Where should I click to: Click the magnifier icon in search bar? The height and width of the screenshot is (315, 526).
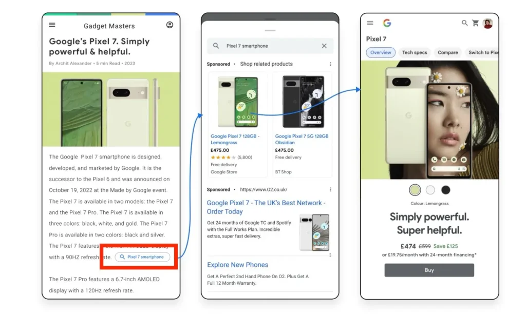216,46
